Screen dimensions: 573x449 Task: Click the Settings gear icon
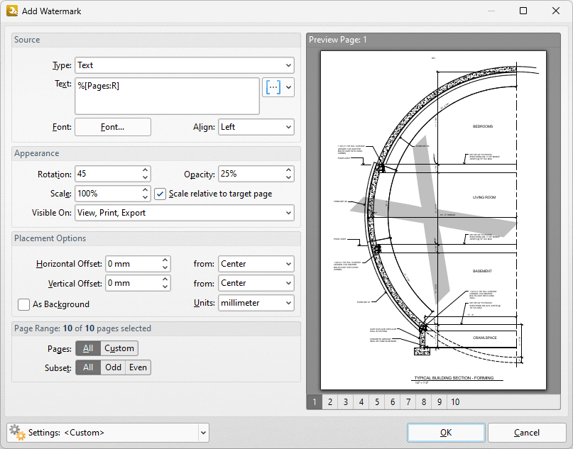(x=16, y=432)
